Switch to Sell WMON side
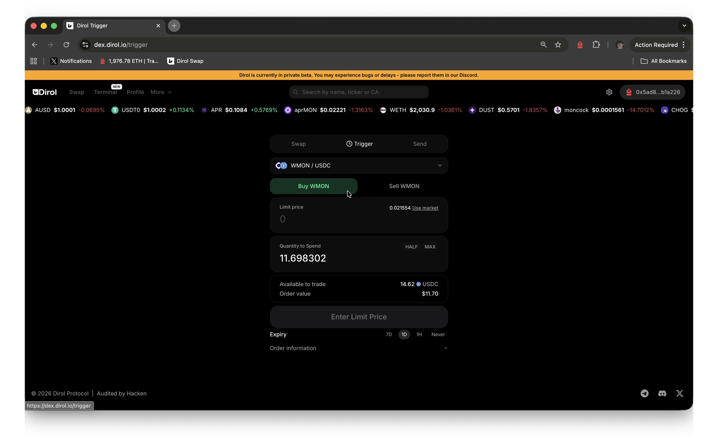Viewport: 718px width, 443px height. tap(404, 186)
